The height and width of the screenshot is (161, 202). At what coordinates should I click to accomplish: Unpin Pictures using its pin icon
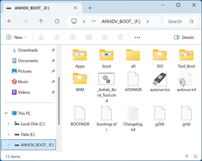click(53, 71)
